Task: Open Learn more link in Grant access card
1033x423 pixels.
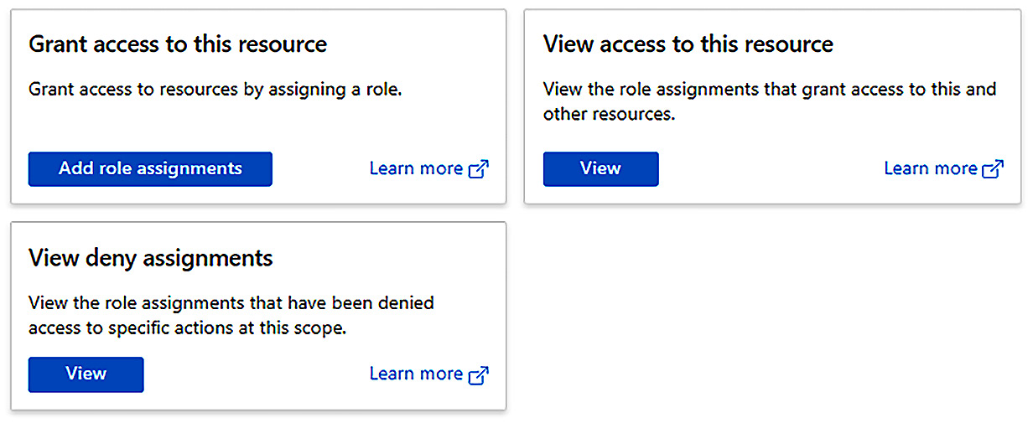Action: point(416,168)
